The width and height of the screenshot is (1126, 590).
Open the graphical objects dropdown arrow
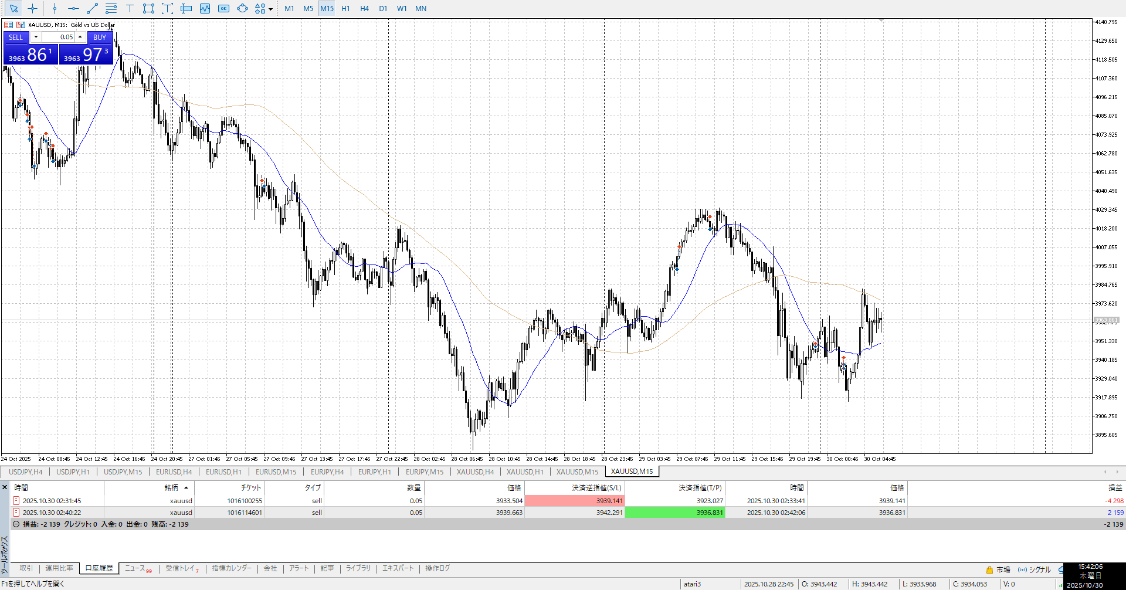pos(270,9)
